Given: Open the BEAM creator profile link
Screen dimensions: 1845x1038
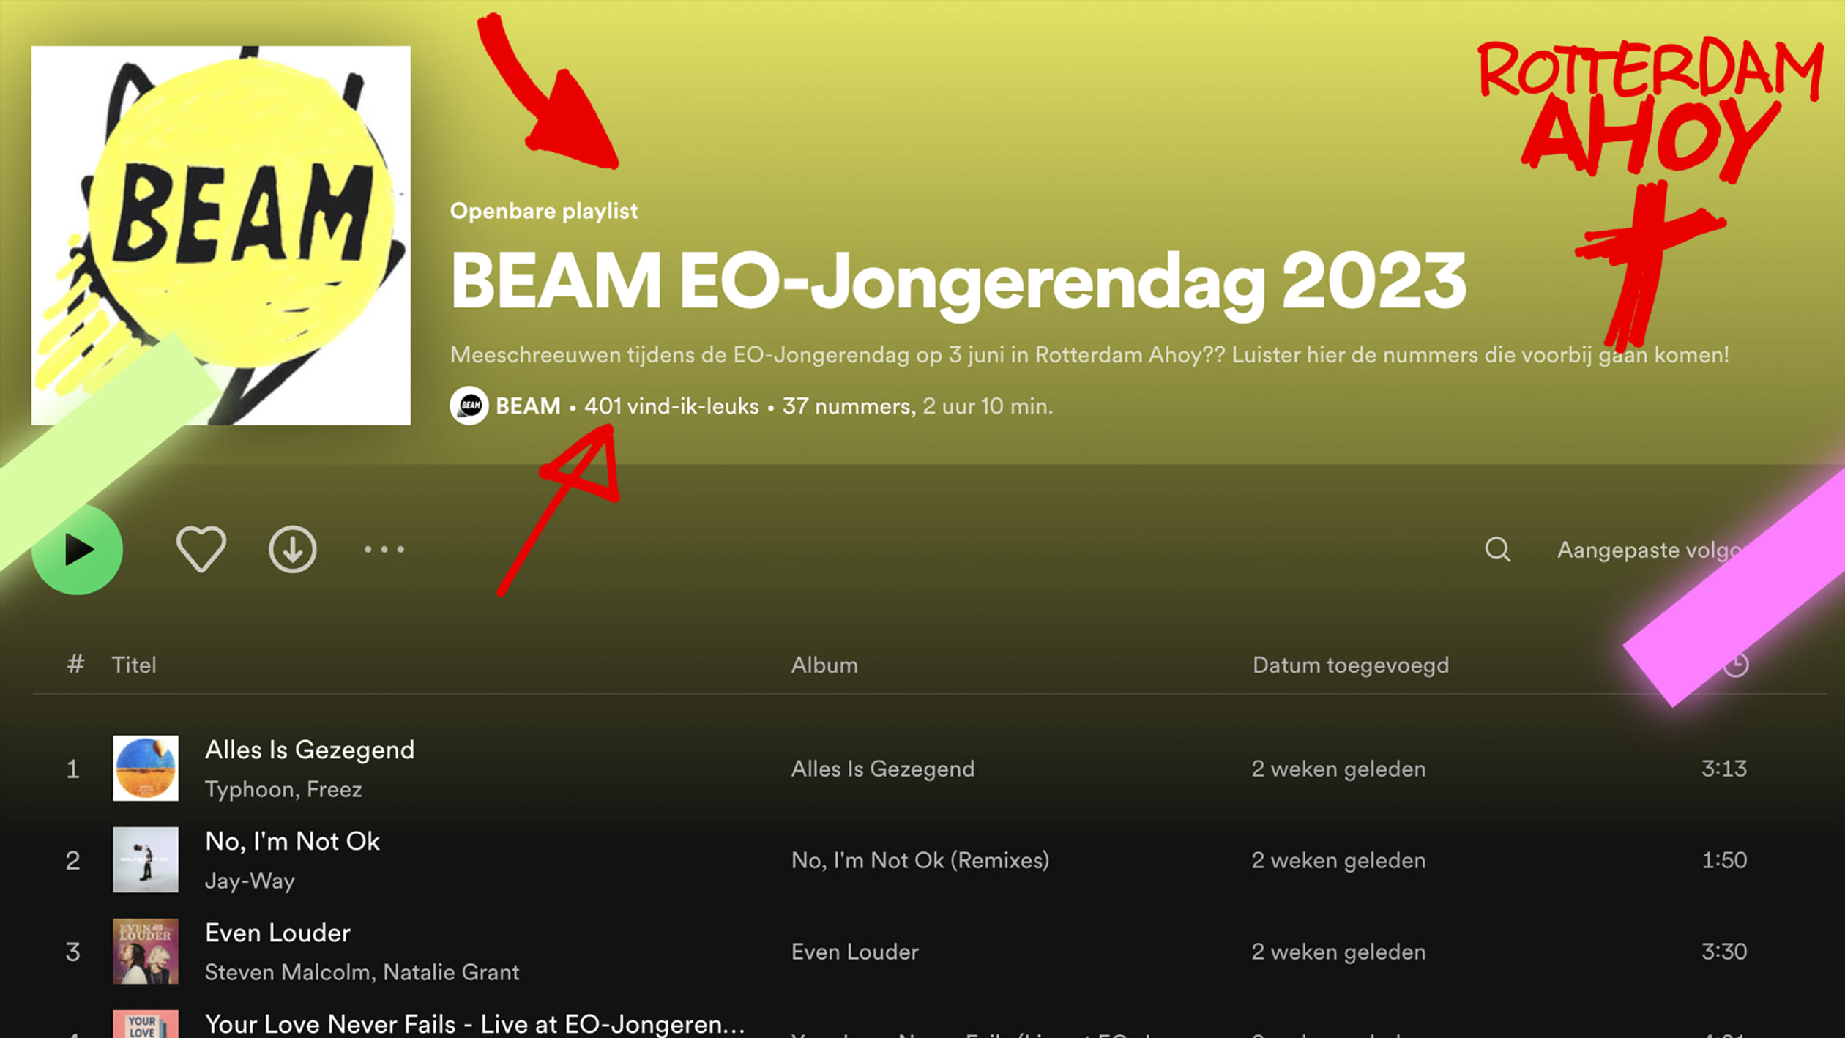Looking at the screenshot, I should [528, 406].
